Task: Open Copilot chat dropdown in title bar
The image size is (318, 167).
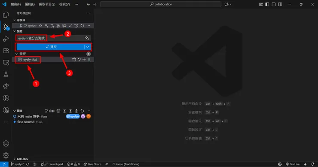Action: point(228,4)
